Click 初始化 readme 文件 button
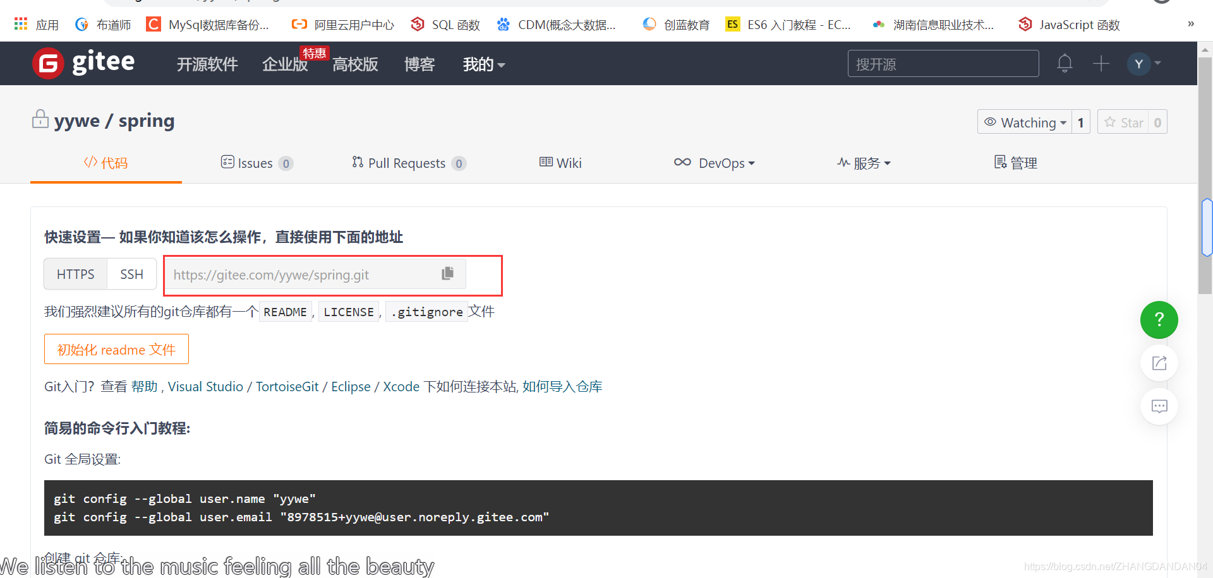The width and height of the screenshot is (1213, 578). coord(116,349)
